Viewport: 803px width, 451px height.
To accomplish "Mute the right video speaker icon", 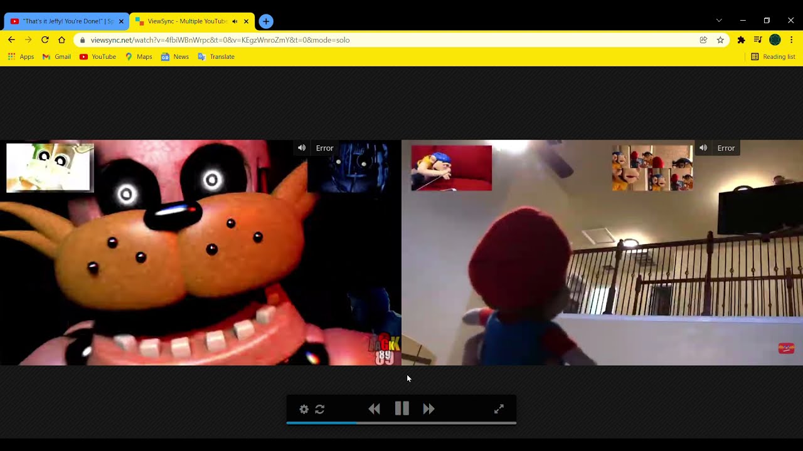I will click(x=703, y=148).
